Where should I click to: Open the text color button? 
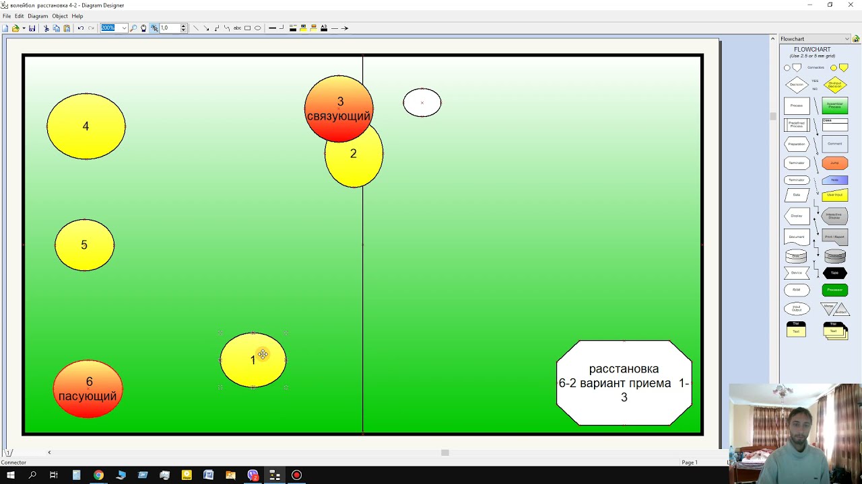click(323, 28)
